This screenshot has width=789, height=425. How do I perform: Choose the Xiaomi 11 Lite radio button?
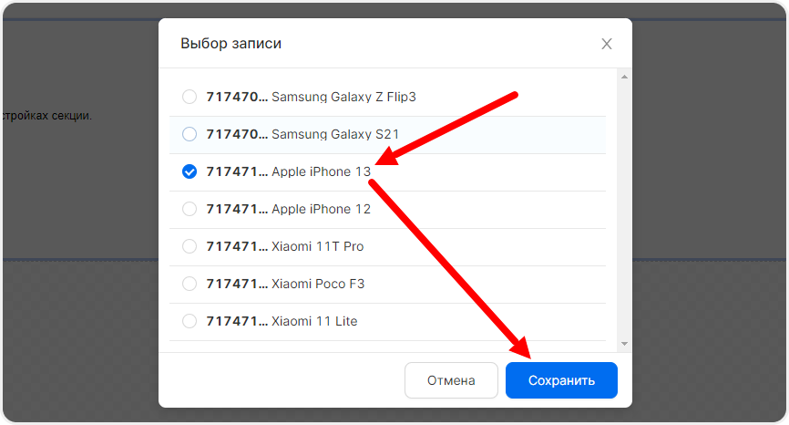[190, 321]
